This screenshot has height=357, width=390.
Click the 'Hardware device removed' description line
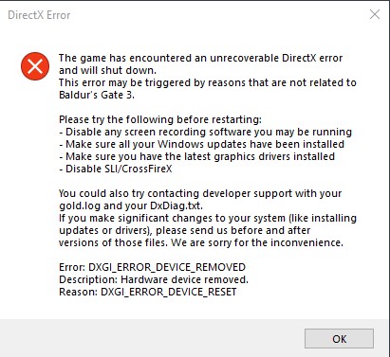(154, 279)
